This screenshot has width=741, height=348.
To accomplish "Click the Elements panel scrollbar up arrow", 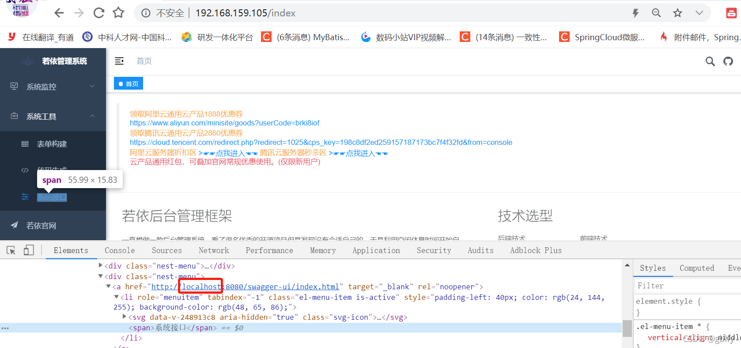I will 627,265.
